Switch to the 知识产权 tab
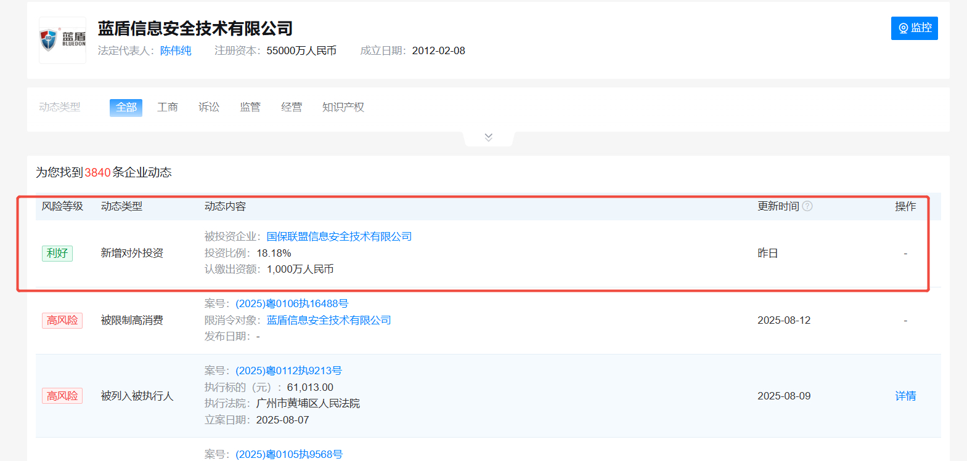Image resolution: width=967 pixels, height=461 pixels. 343,107
